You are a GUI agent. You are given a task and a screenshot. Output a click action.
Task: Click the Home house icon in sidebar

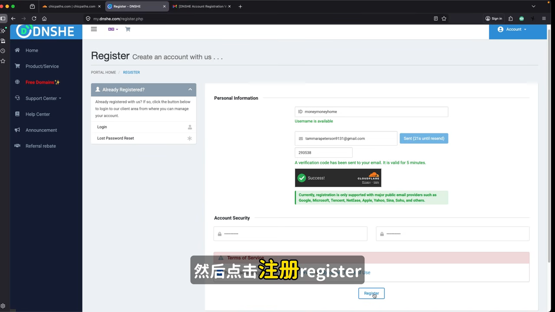(17, 50)
